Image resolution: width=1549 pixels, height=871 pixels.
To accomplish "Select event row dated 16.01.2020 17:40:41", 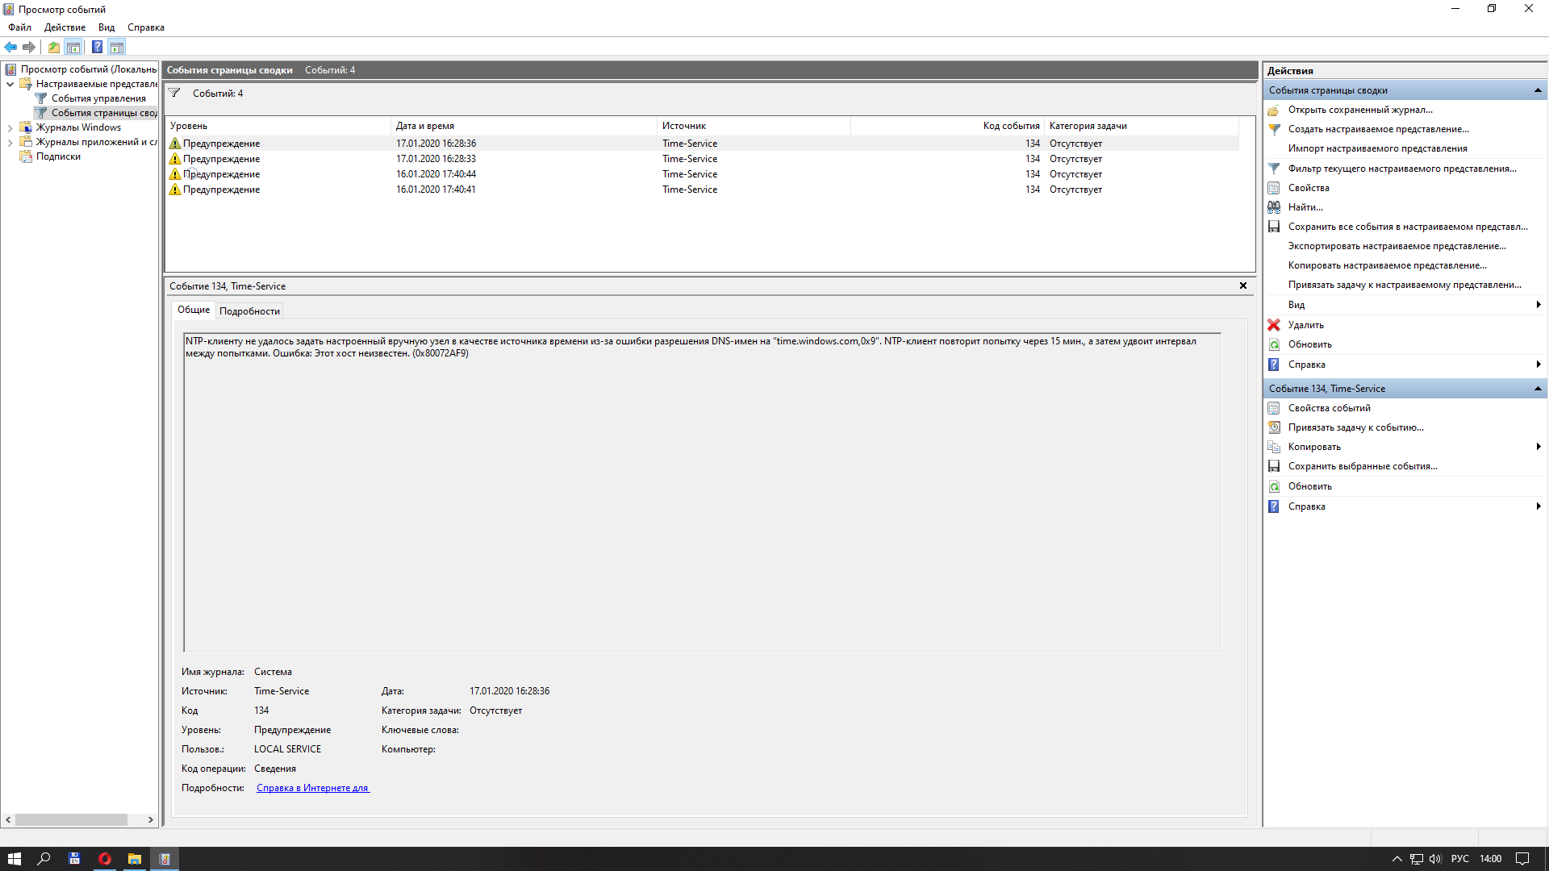I will (702, 190).
